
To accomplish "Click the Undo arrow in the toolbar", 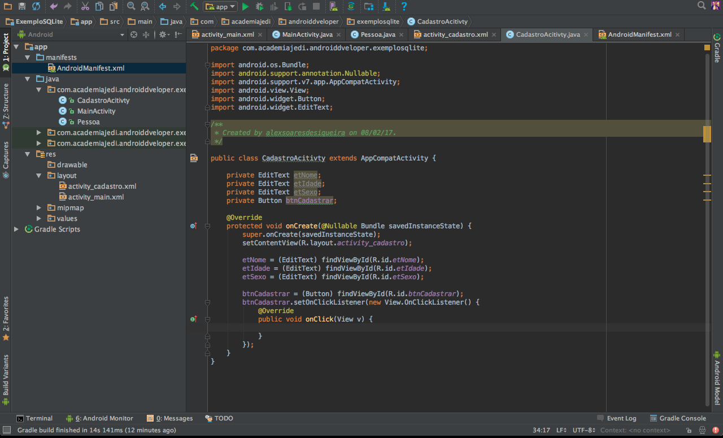I will [x=54, y=7].
